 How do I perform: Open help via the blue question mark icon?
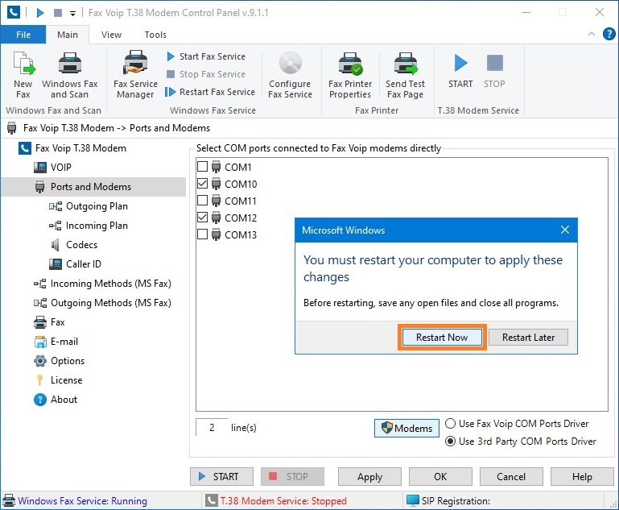[x=609, y=34]
